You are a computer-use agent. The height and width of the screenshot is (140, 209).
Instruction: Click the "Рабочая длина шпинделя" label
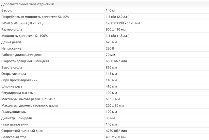[x=21, y=55]
